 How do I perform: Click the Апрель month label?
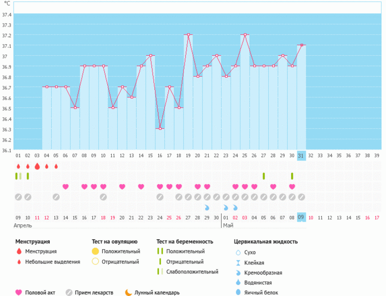pyautogui.click(x=23, y=226)
